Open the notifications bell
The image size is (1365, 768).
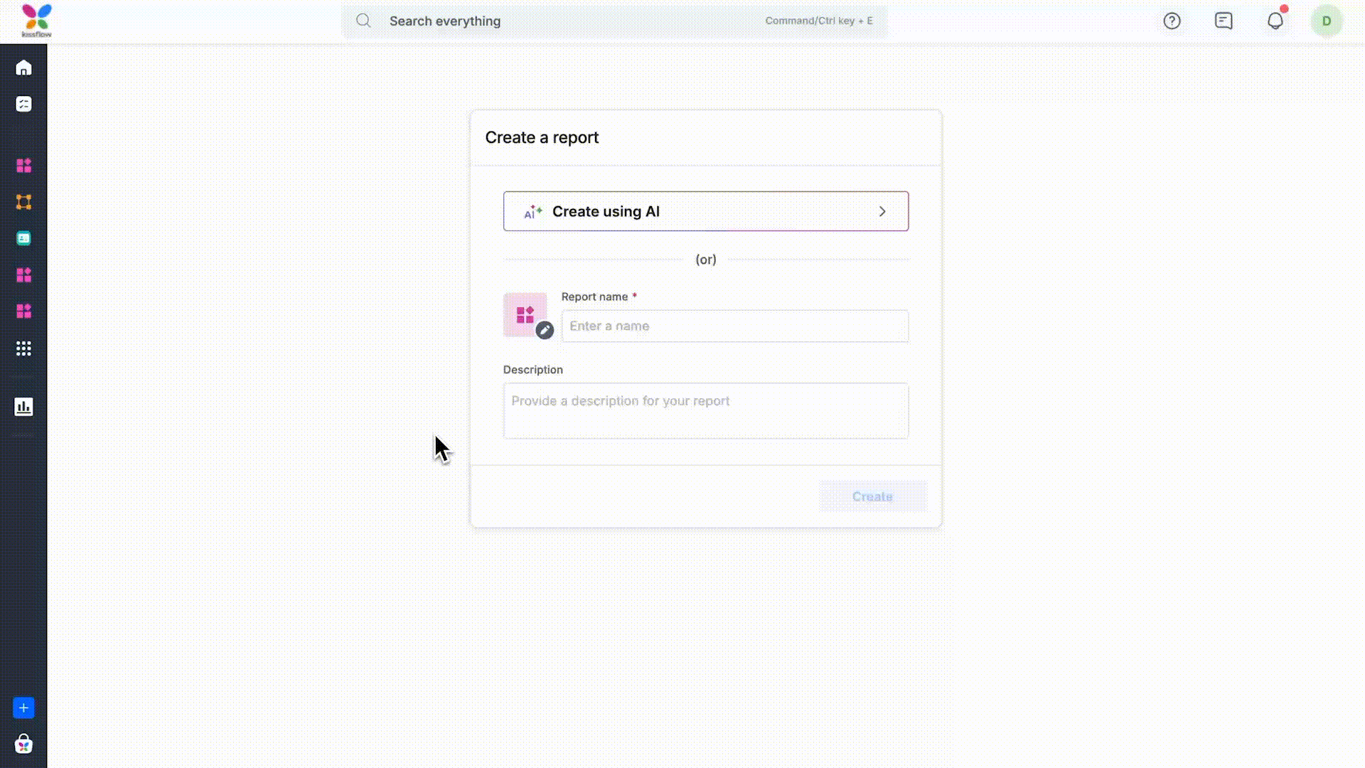pos(1275,21)
